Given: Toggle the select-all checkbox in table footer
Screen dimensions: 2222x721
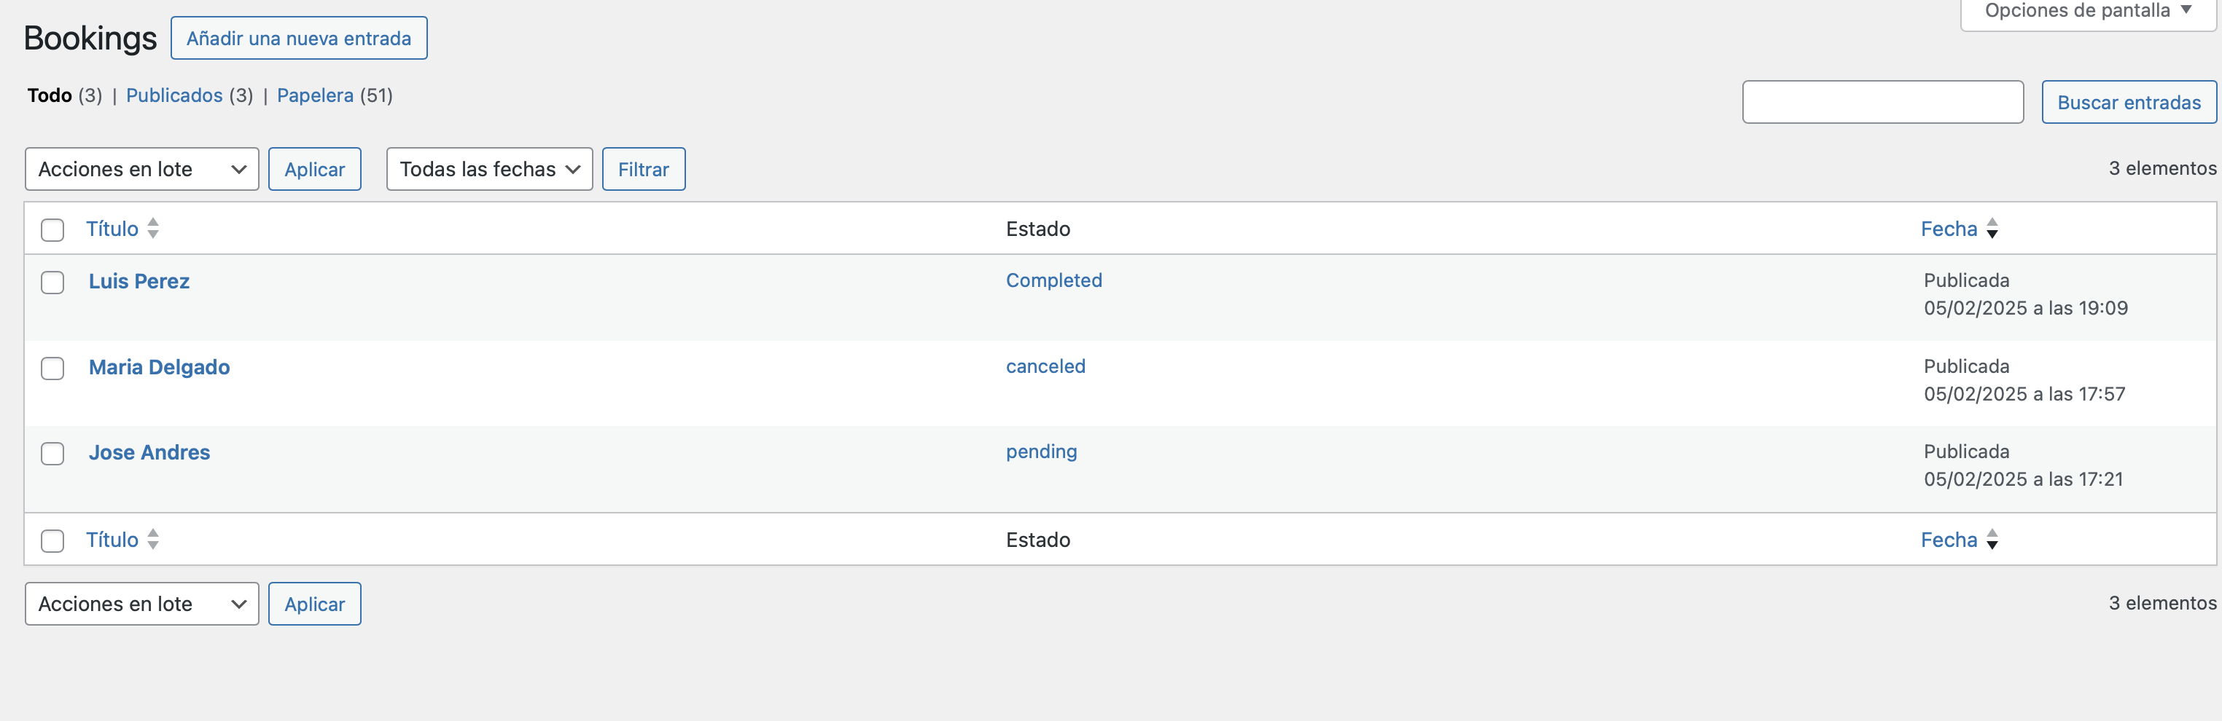Looking at the screenshot, I should pyautogui.click(x=52, y=541).
